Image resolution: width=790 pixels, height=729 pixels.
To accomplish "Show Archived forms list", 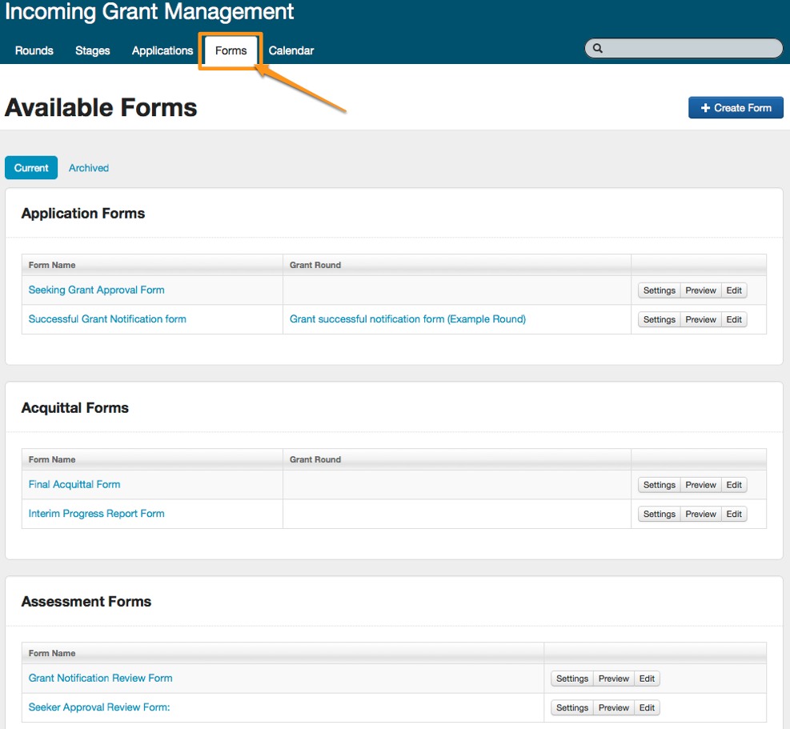I will 89,168.
